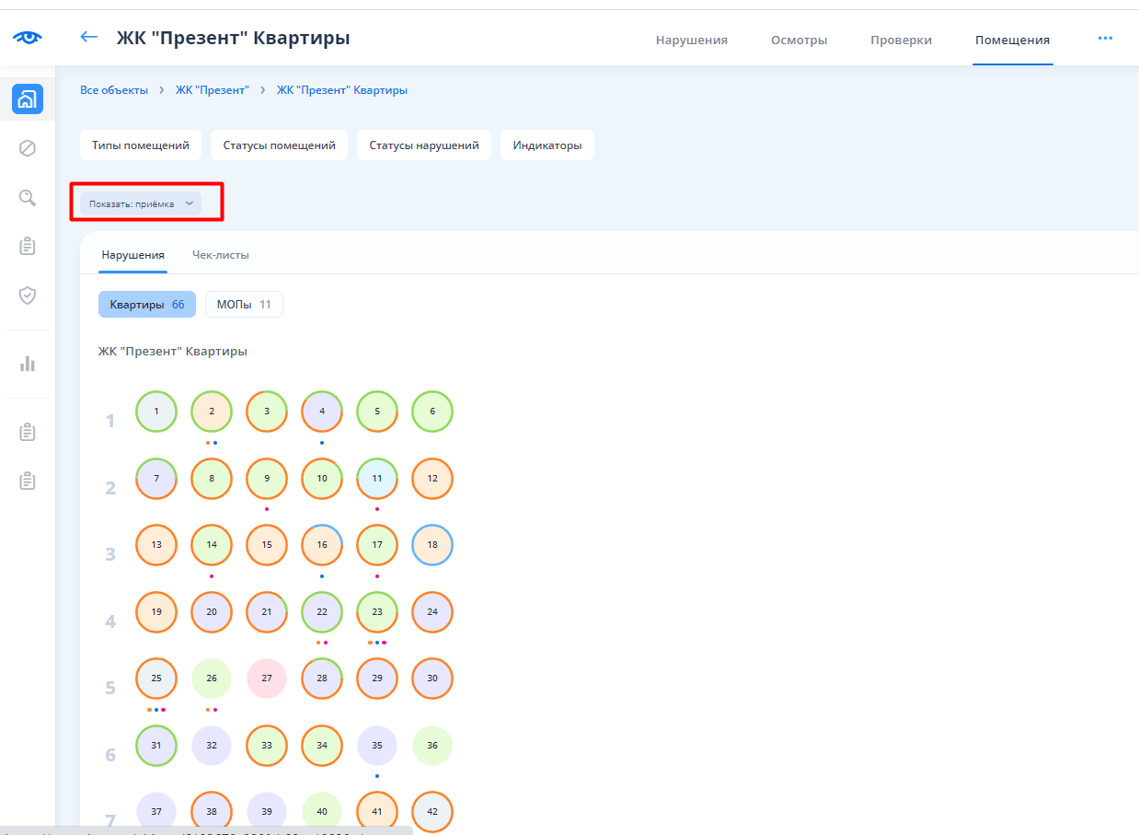
Task: Click the bottommost clipboard sidebar icon
Action: pyautogui.click(x=28, y=481)
